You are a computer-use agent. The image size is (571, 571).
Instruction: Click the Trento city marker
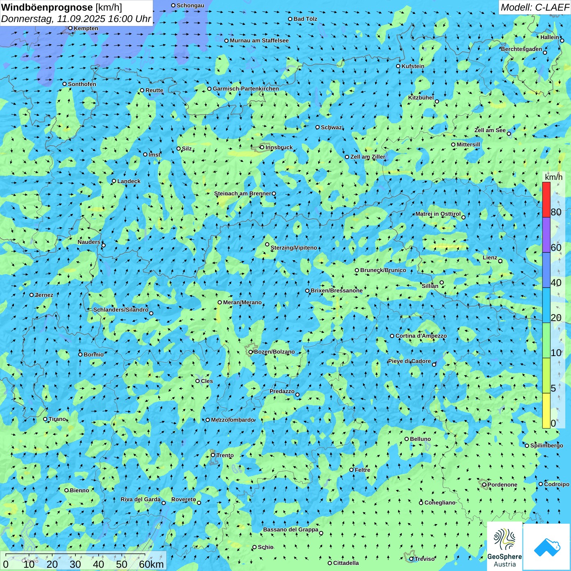coord(213,455)
